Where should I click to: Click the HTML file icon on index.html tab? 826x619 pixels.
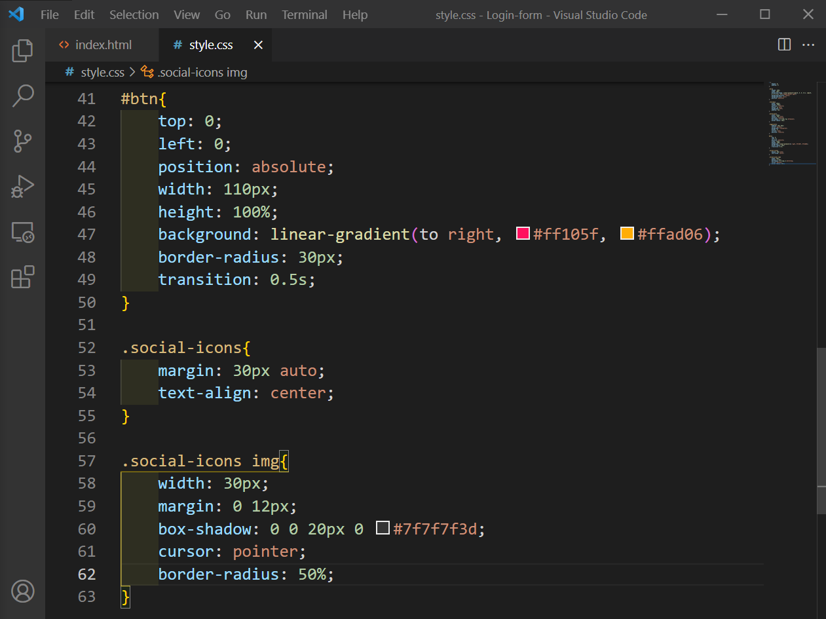pyautogui.click(x=64, y=45)
